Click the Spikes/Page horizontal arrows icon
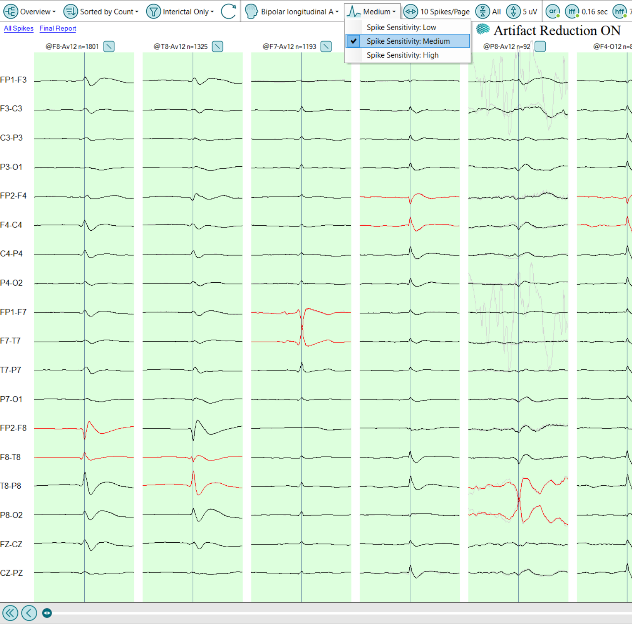 pos(411,12)
